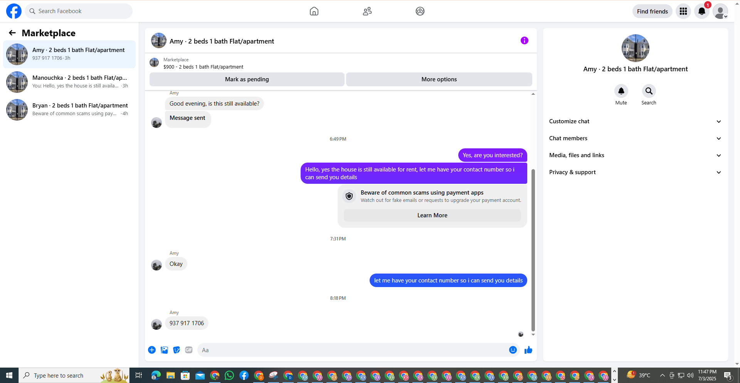
Task: Select the 'Message sent' bubble
Action: 188,119
